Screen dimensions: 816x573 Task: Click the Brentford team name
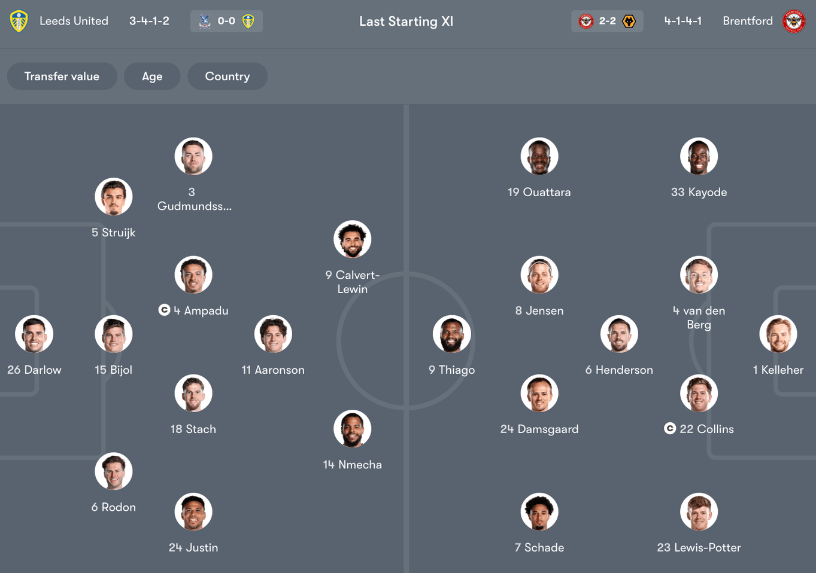click(x=748, y=21)
